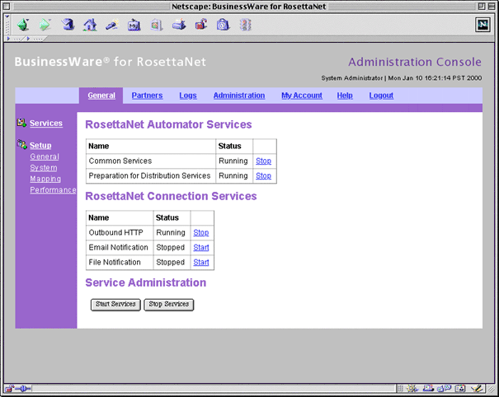Click the 'Preparation for Distribution Services' cell
Viewport: 499px width, 397px height.
[x=151, y=175]
